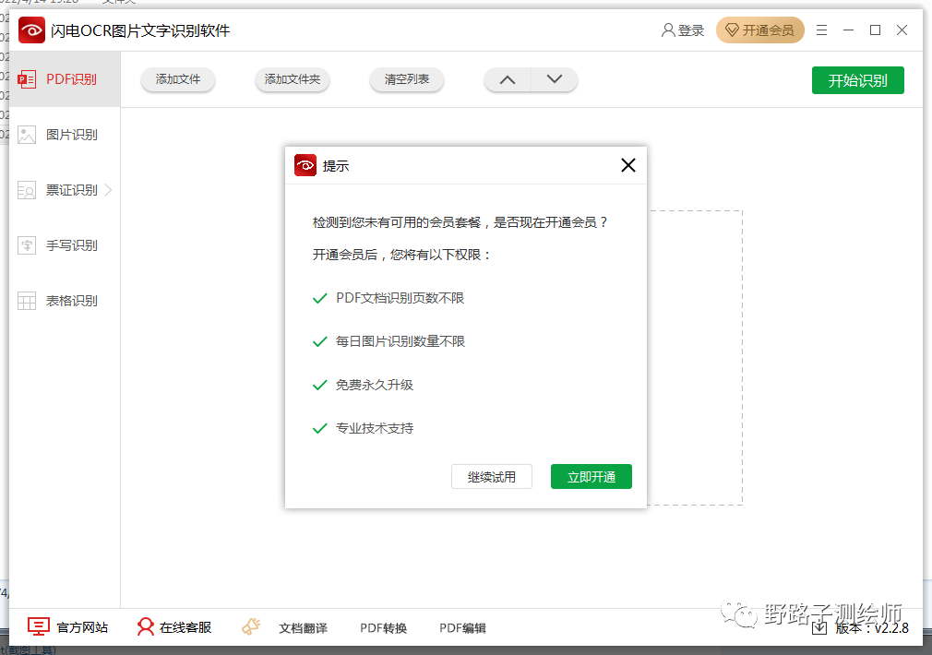
Task: Open the PDF编辑 link
Action: [x=462, y=628]
